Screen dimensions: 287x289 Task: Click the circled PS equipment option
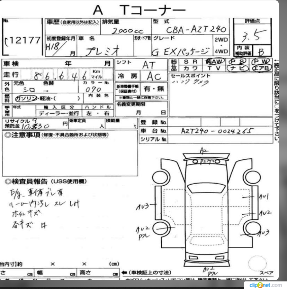237,61
